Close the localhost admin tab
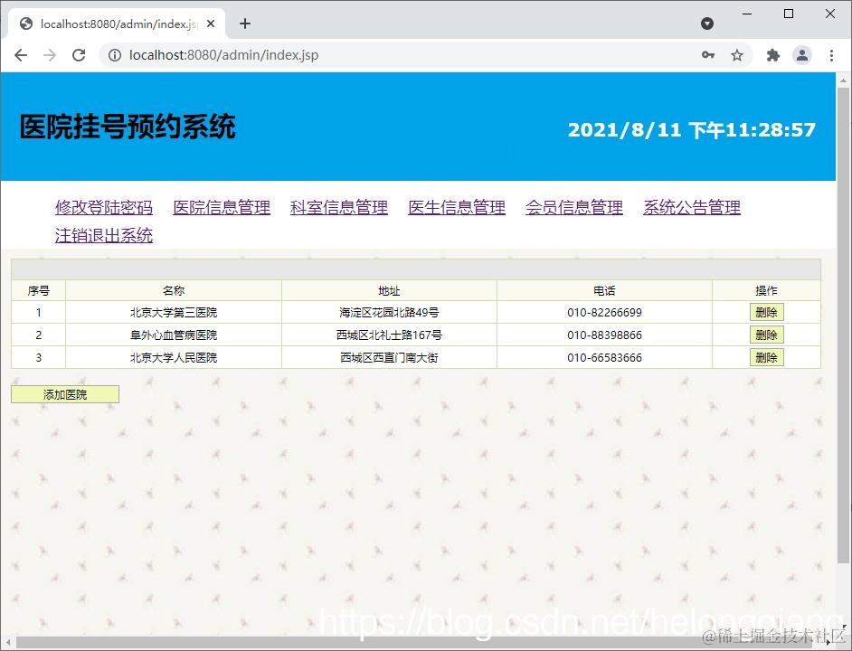The height and width of the screenshot is (651, 852). click(x=211, y=24)
